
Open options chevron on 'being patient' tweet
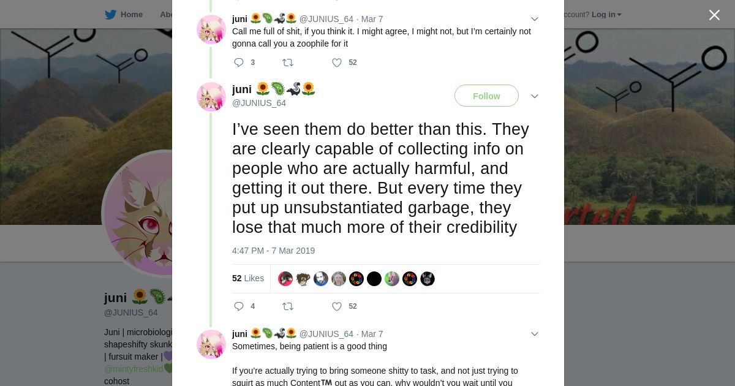tap(535, 334)
